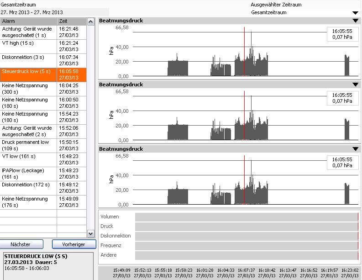Open the Ausgewählter Zeitraum dropdown
Image resolution: width=362 pixels, height=280 pixels.
tap(356, 13)
